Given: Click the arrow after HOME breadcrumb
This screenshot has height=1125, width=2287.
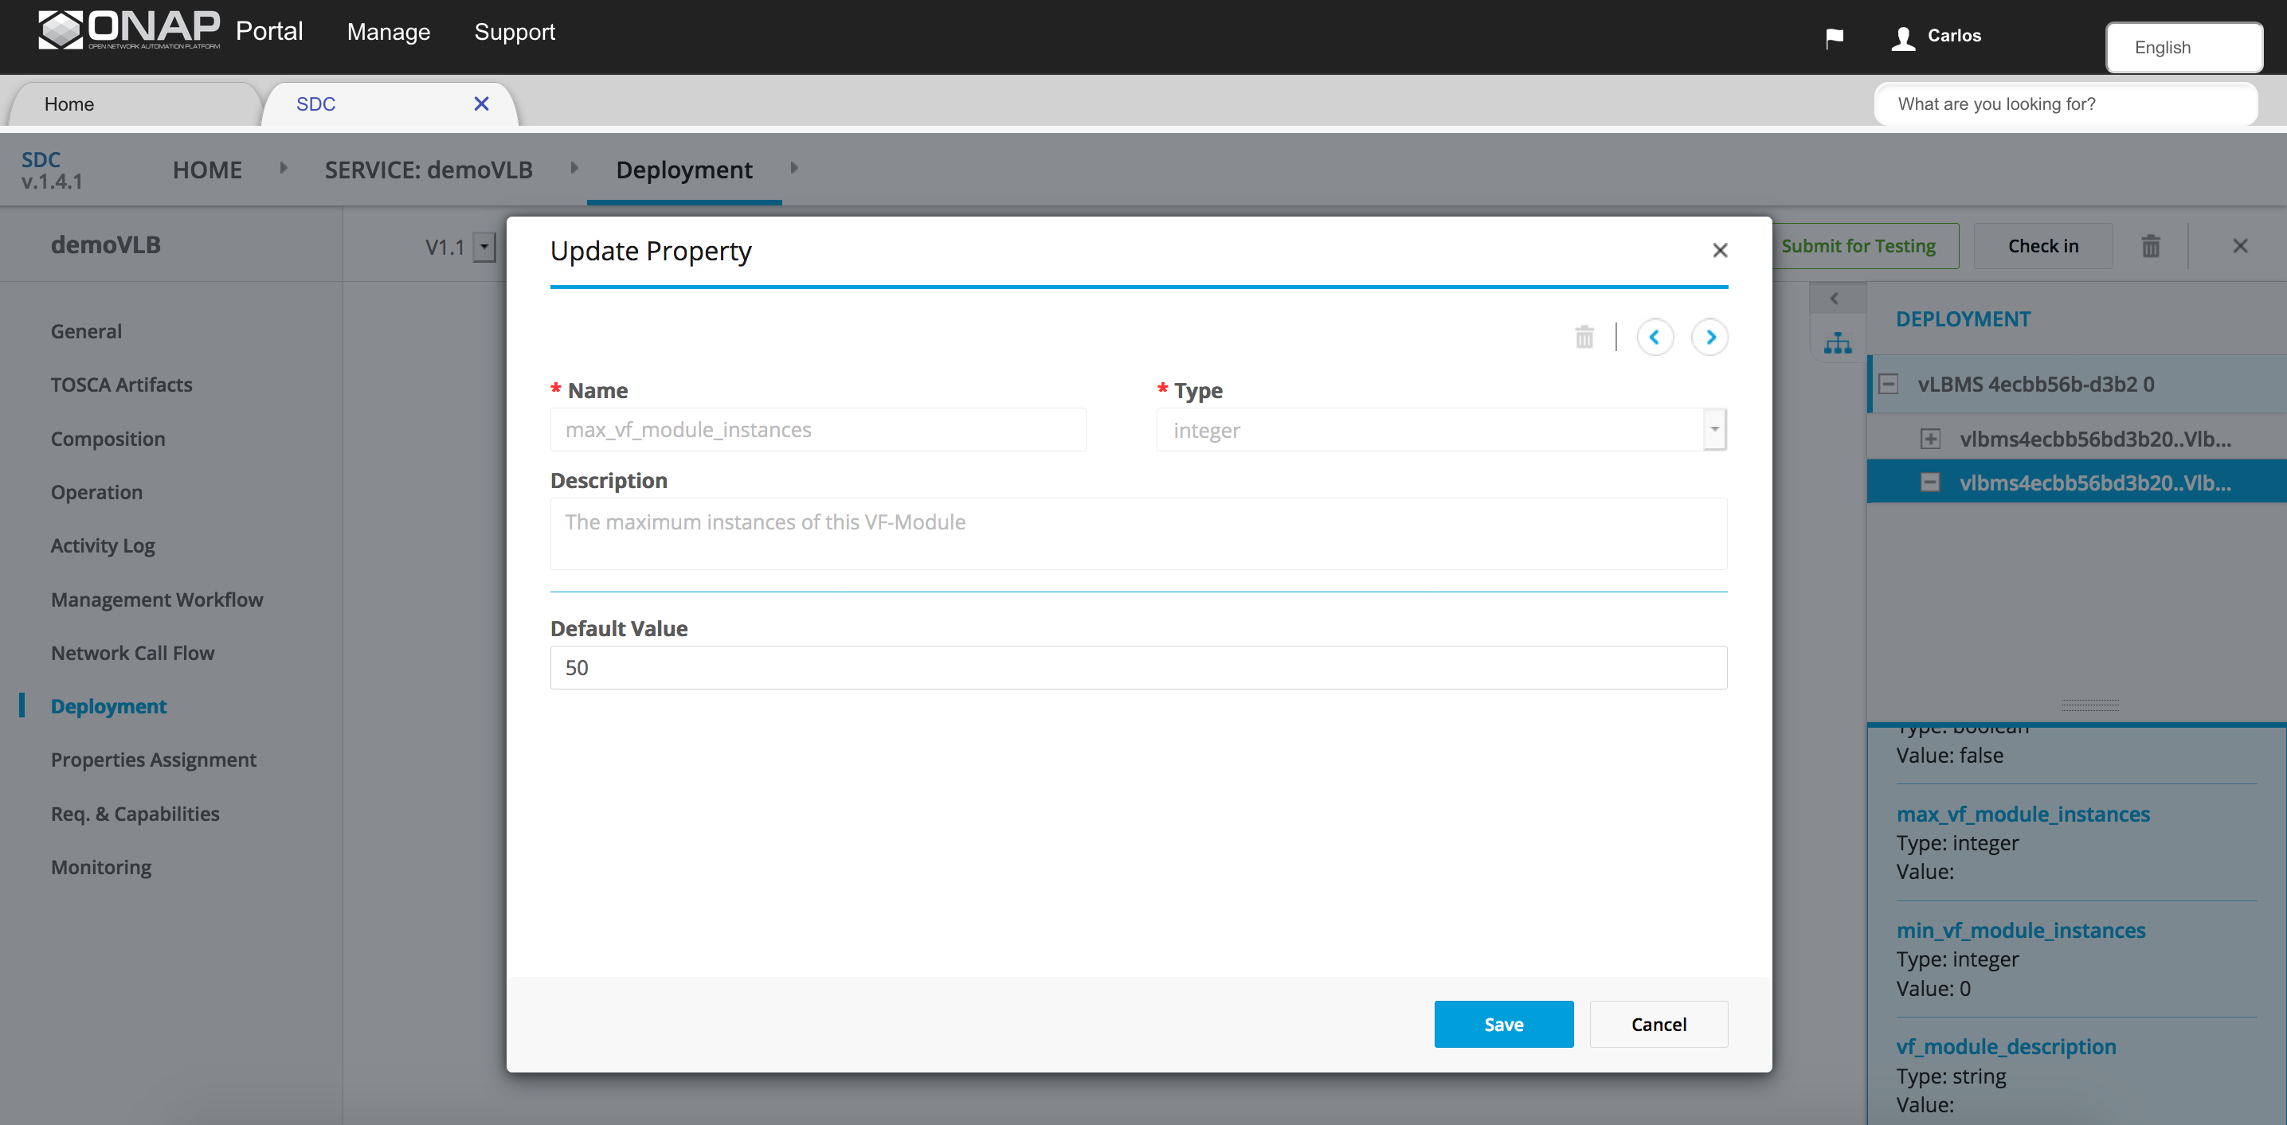Looking at the screenshot, I should (284, 168).
